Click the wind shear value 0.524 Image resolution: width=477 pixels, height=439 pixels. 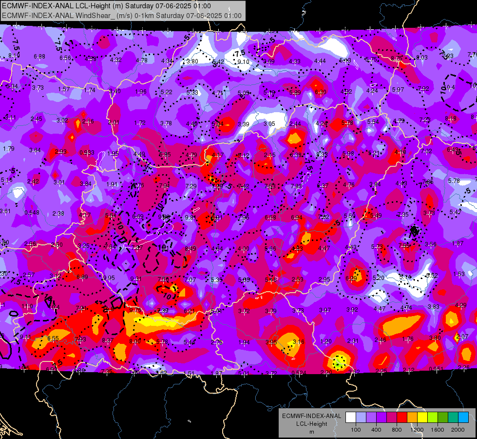pyautogui.click(x=299, y=373)
